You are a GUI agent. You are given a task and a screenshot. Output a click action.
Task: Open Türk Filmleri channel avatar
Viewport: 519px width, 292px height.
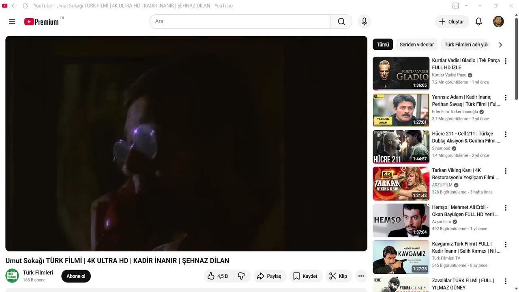(x=12, y=276)
